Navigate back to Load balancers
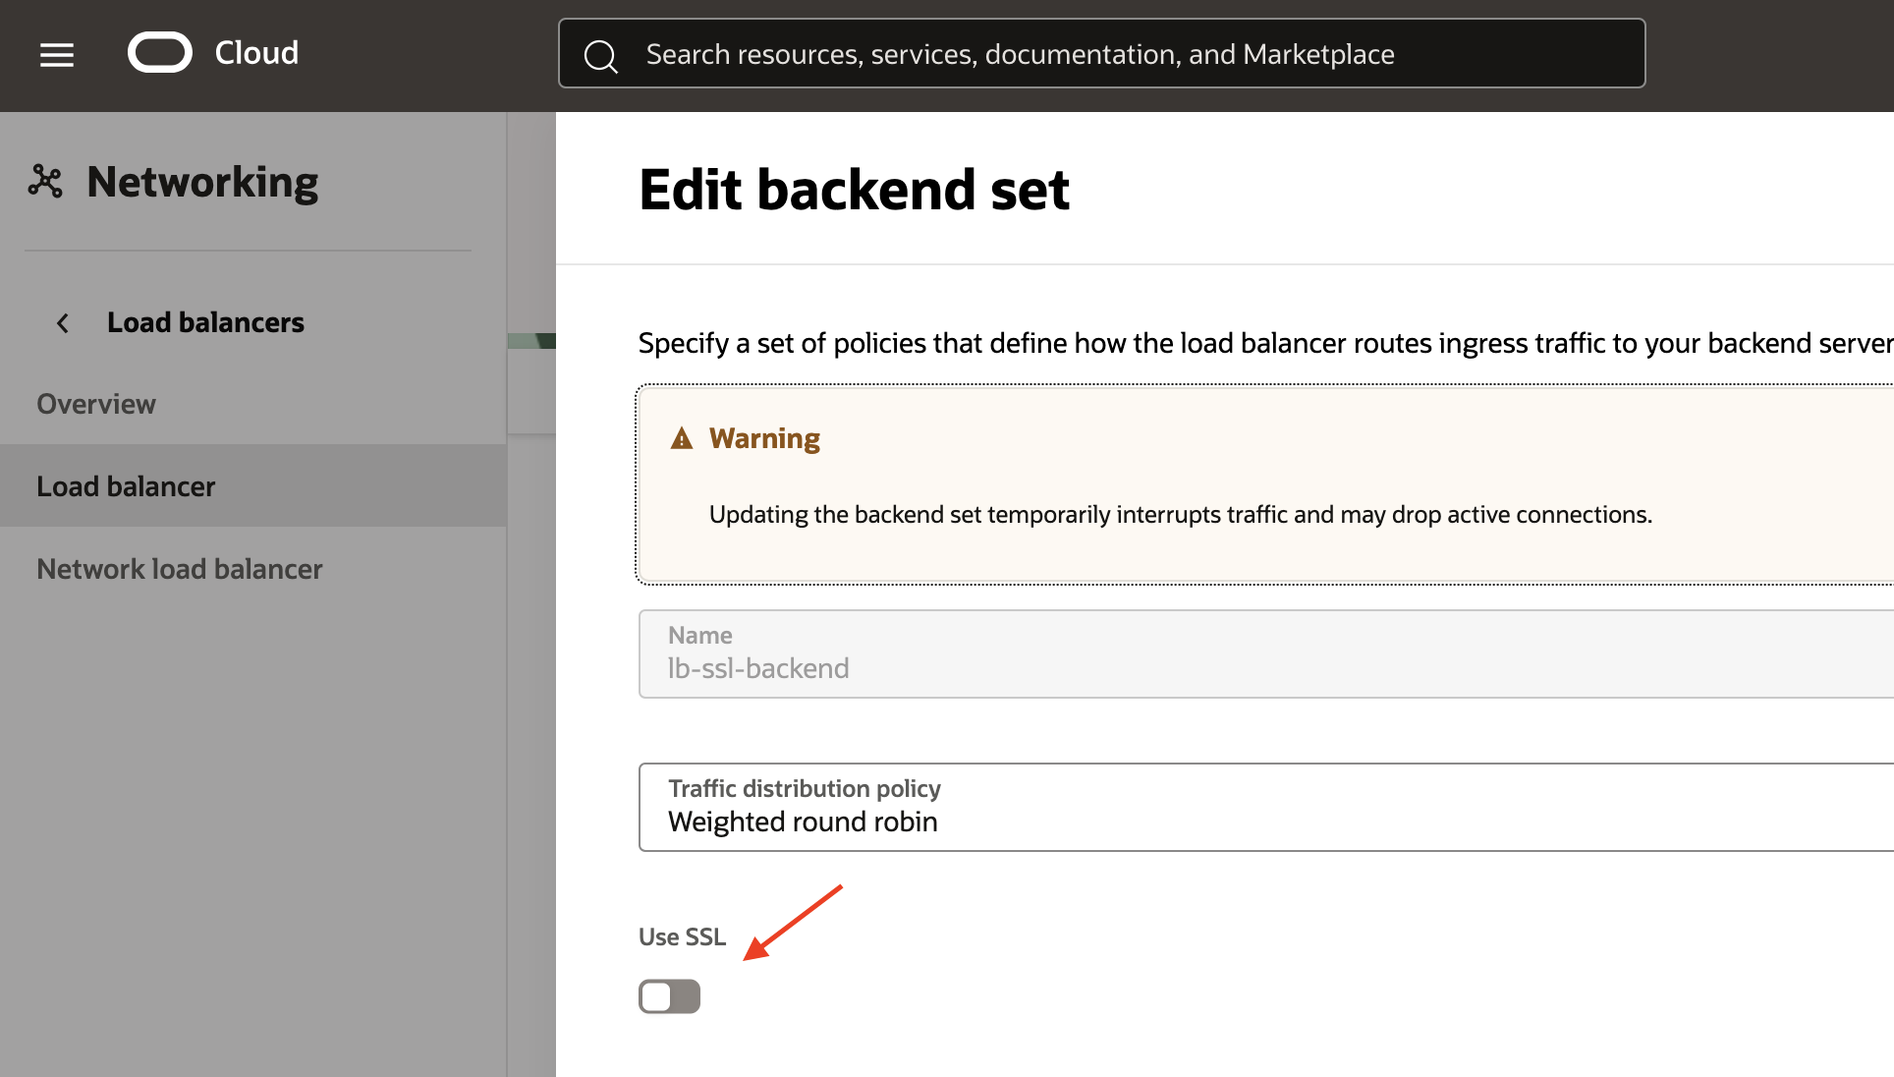This screenshot has height=1077, width=1894. click(205, 322)
